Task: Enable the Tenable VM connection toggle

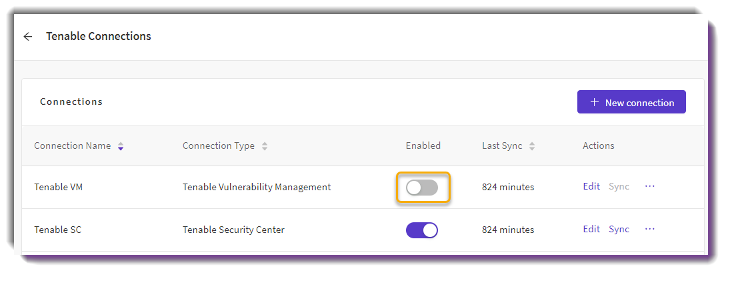Action: click(422, 188)
